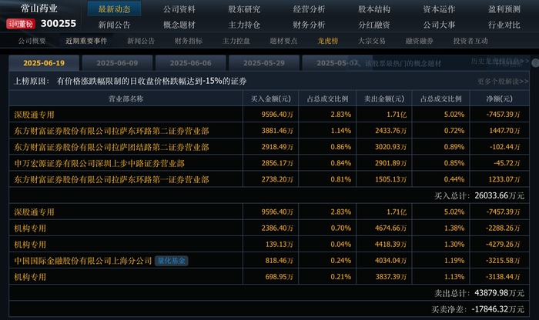
Task: Click net amount 1447.70万
Action: pos(504,131)
